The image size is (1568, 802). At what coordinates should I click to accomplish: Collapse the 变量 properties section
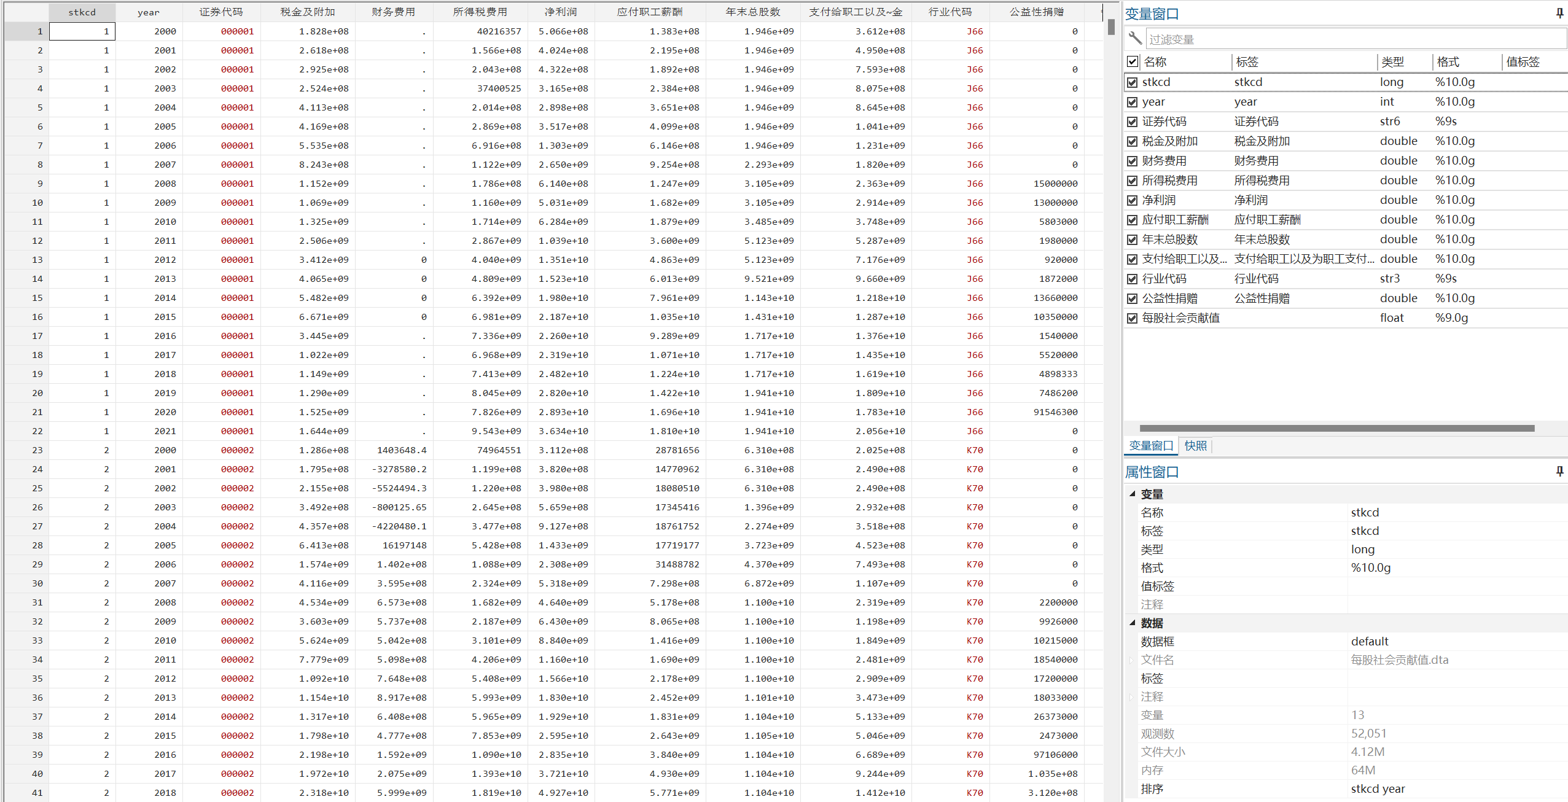pos(1132,494)
